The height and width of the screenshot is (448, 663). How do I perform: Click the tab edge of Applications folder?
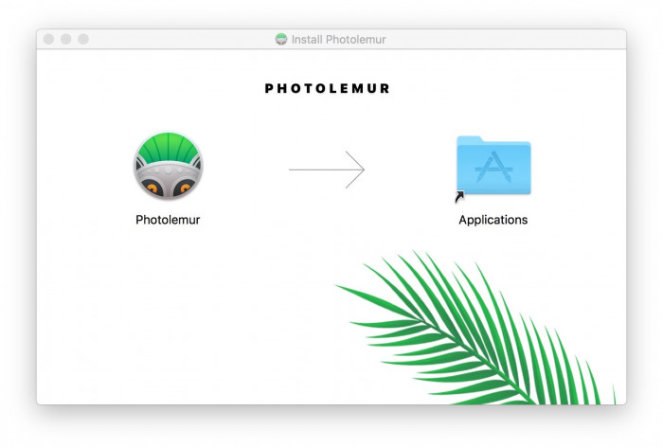coord(470,140)
